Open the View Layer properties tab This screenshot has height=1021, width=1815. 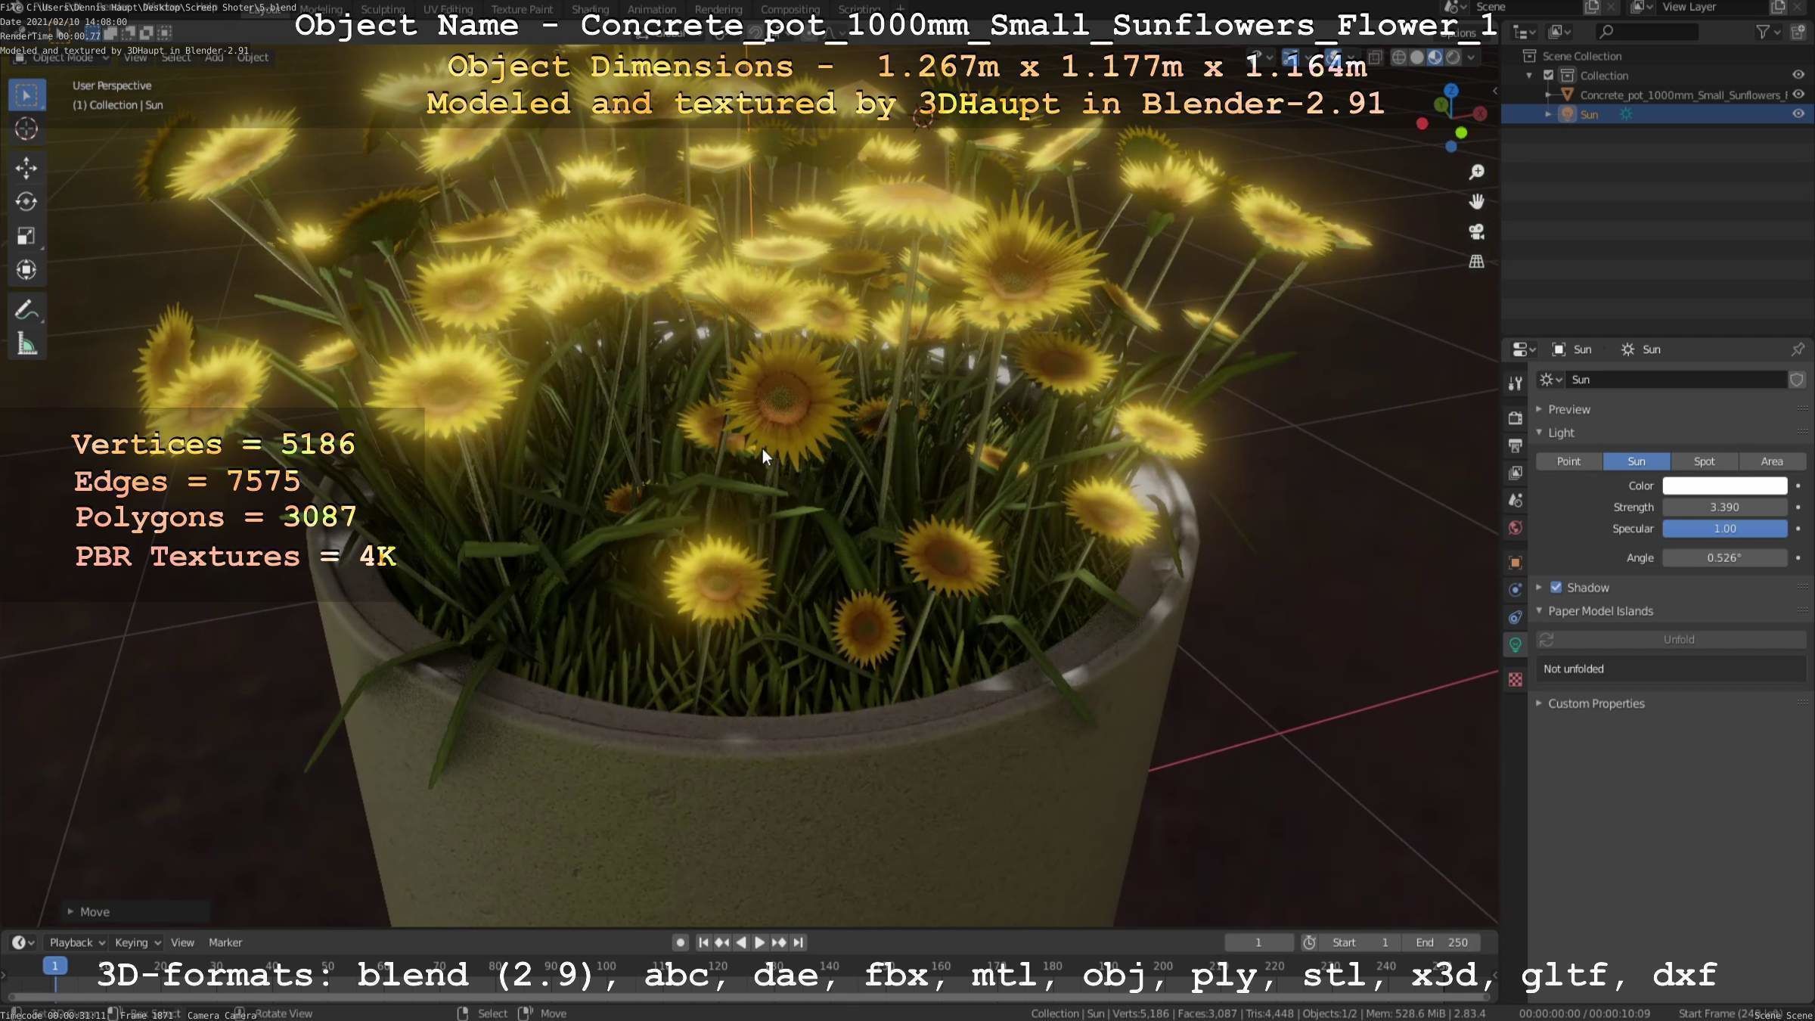point(1515,473)
